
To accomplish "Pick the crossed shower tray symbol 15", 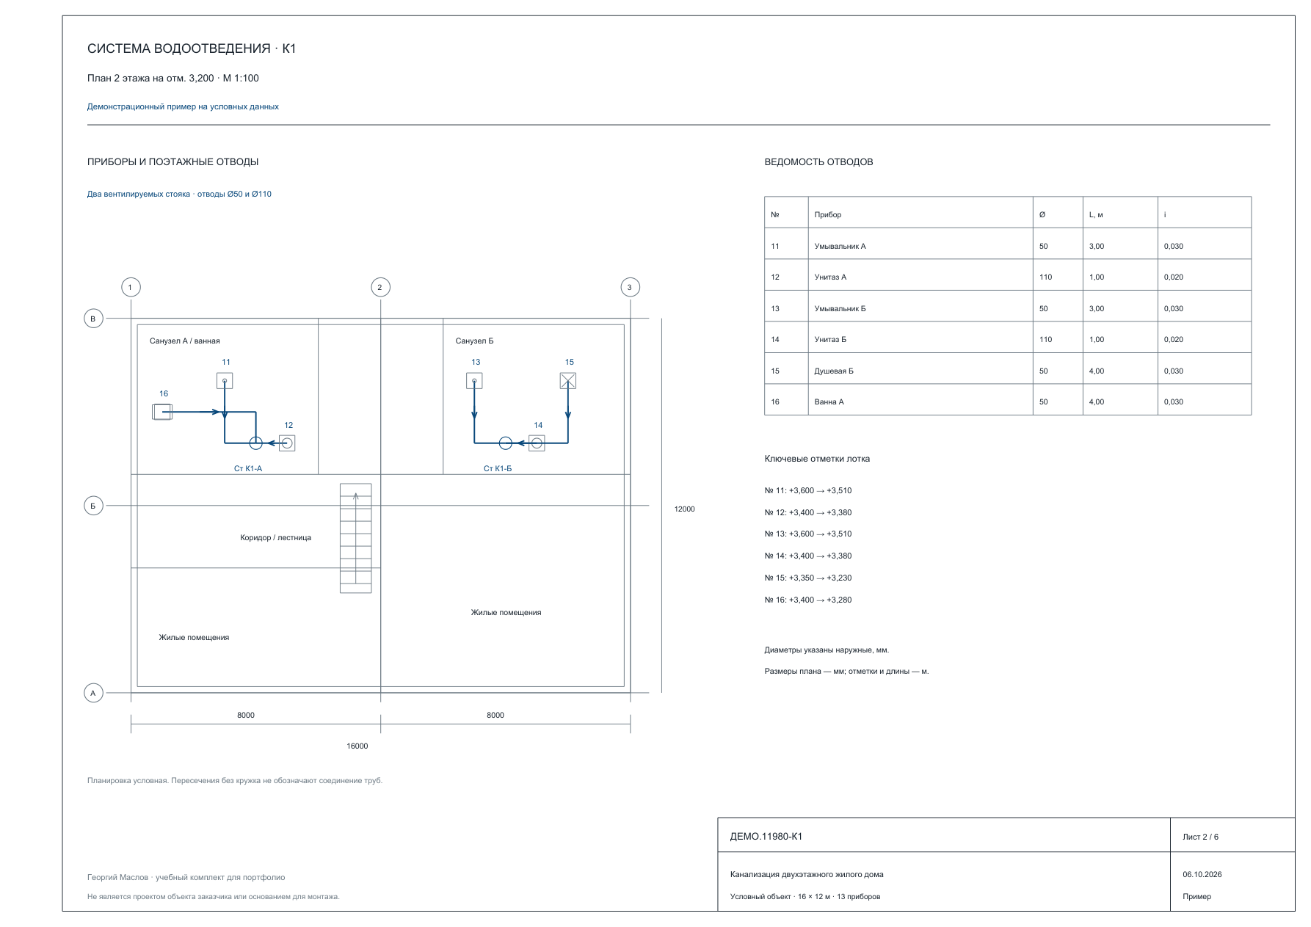I will [x=568, y=381].
